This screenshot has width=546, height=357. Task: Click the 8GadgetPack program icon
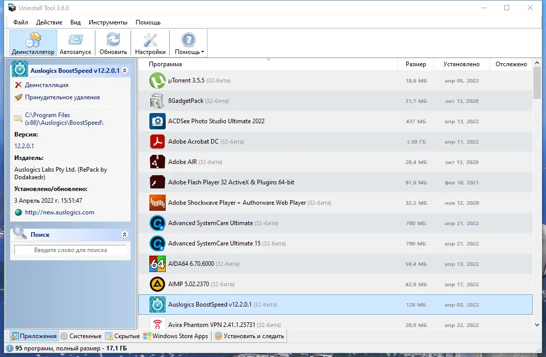point(158,101)
